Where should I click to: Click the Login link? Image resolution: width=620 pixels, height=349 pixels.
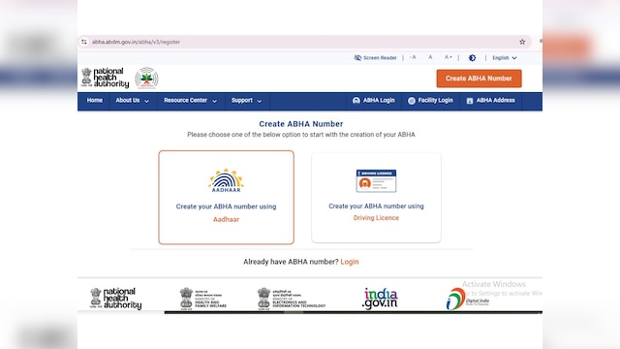[350, 262]
